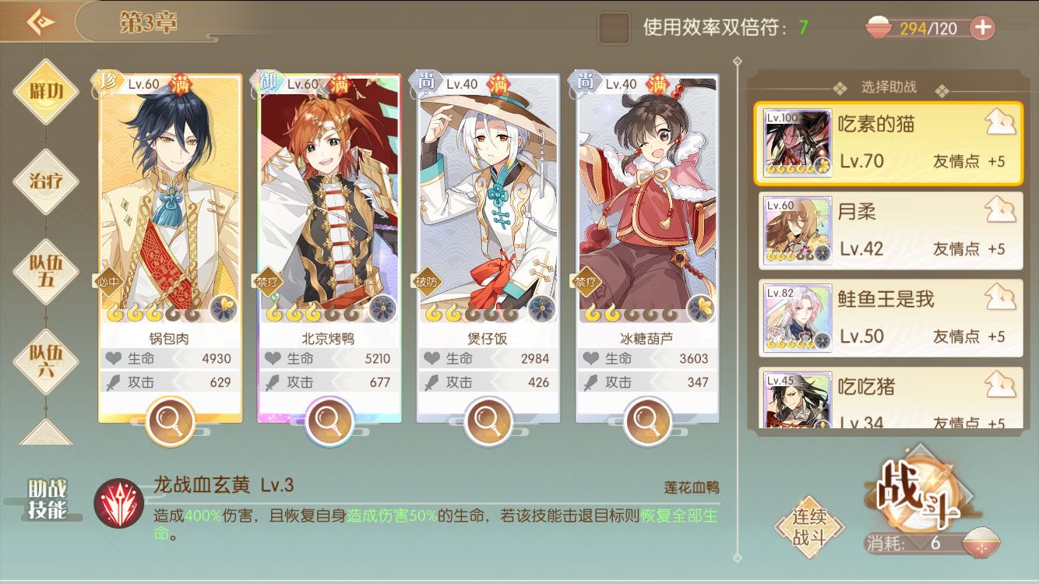Viewport: 1039px width, 584px height.
Task: Tap the magnifier under 煲仔饭 card
Action: pos(488,421)
